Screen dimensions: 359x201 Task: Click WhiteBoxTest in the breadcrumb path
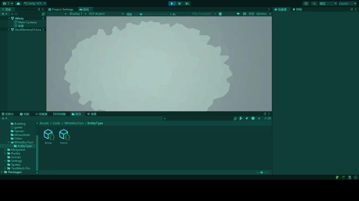(x=74, y=123)
